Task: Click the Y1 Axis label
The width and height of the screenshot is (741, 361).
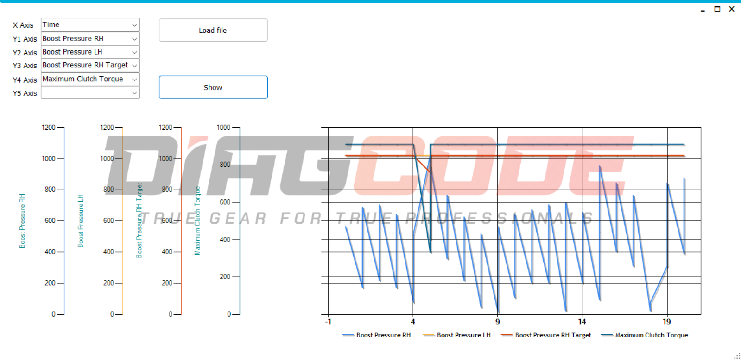Action: pyautogui.click(x=25, y=39)
